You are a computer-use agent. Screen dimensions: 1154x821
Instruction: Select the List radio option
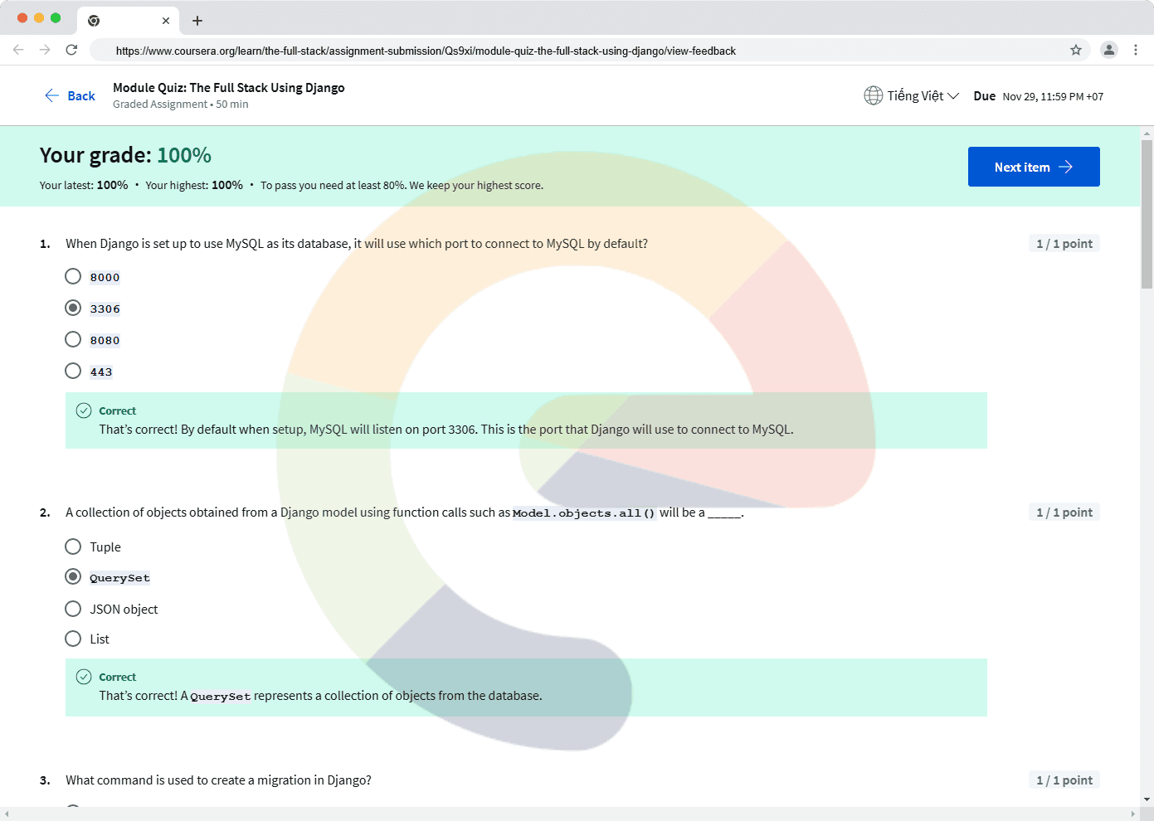pos(73,639)
